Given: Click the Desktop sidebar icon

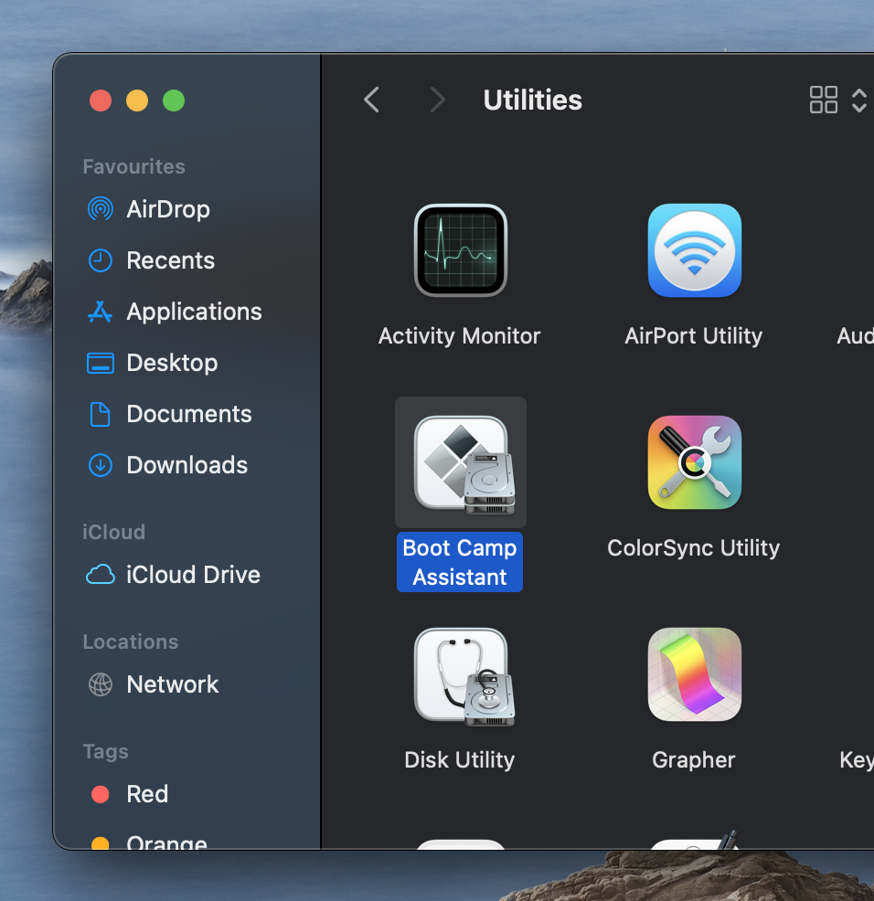Looking at the screenshot, I should (100, 363).
